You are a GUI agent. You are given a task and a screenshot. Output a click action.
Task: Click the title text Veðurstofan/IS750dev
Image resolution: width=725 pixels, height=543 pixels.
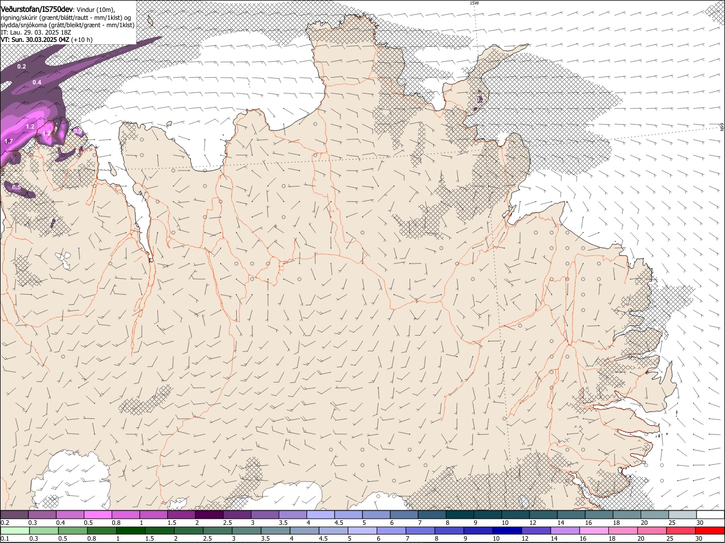coord(37,10)
